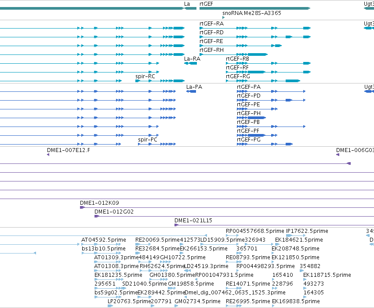
Task: Select the 354882 feature label
Action: coord(310,267)
